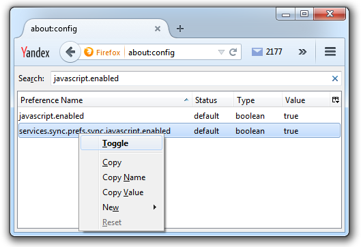Image resolution: width=361 pixels, height=247 pixels.
Task: Open a new tab with plus button
Action: [180, 29]
